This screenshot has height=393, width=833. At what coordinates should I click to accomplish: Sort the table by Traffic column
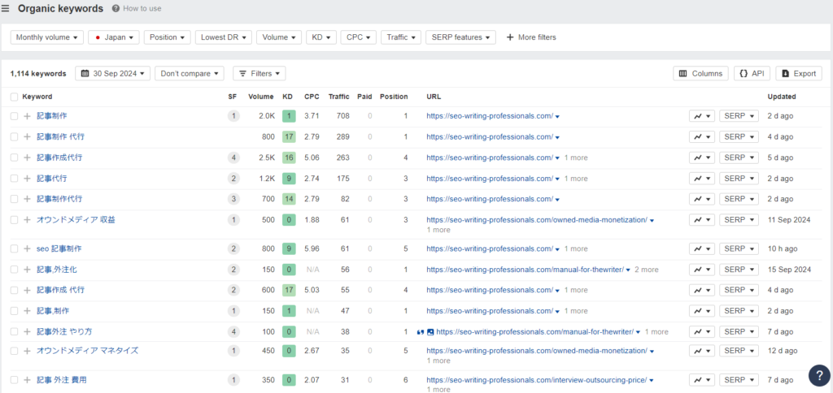[x=338, y=97]
